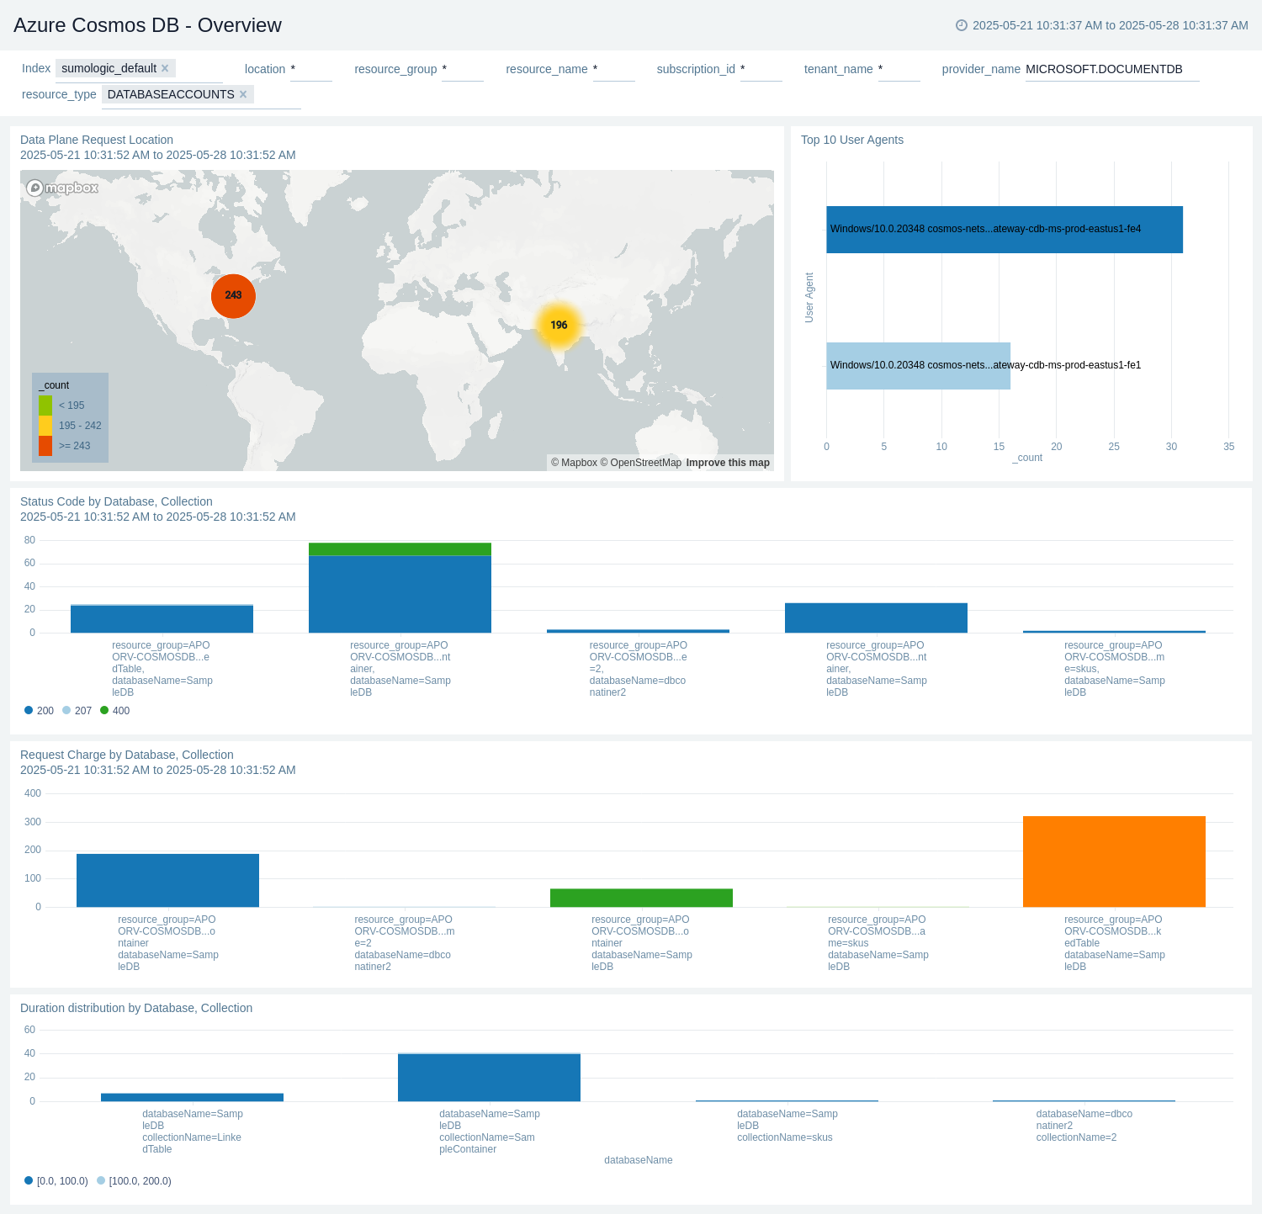Open Request Charge by Database, Collection title
Screen dimensions: 1262x1214
127,755
